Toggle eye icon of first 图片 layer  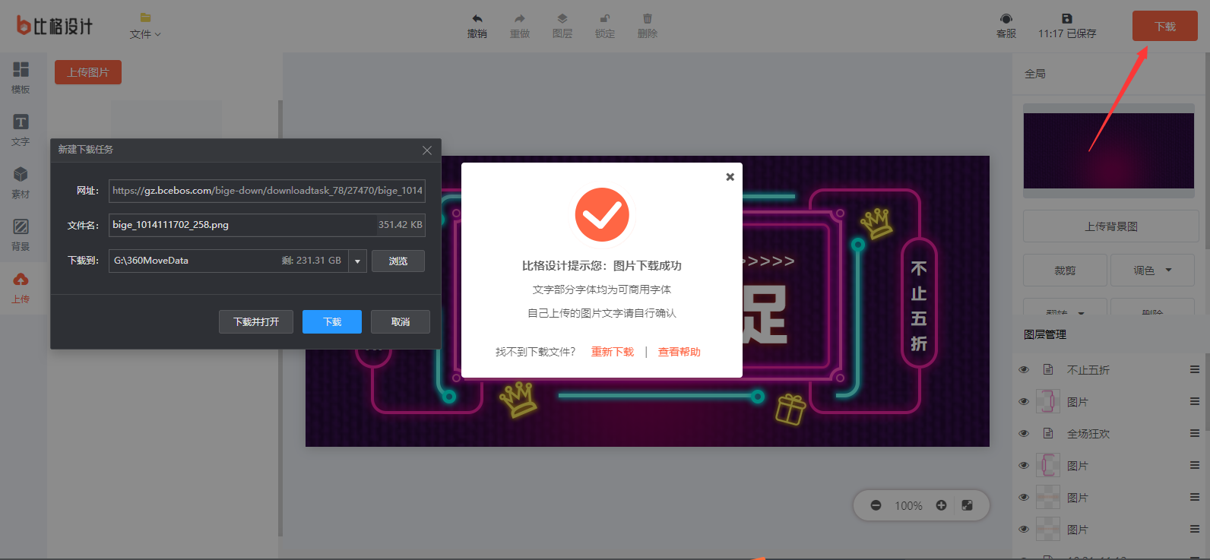point(1024,402)
